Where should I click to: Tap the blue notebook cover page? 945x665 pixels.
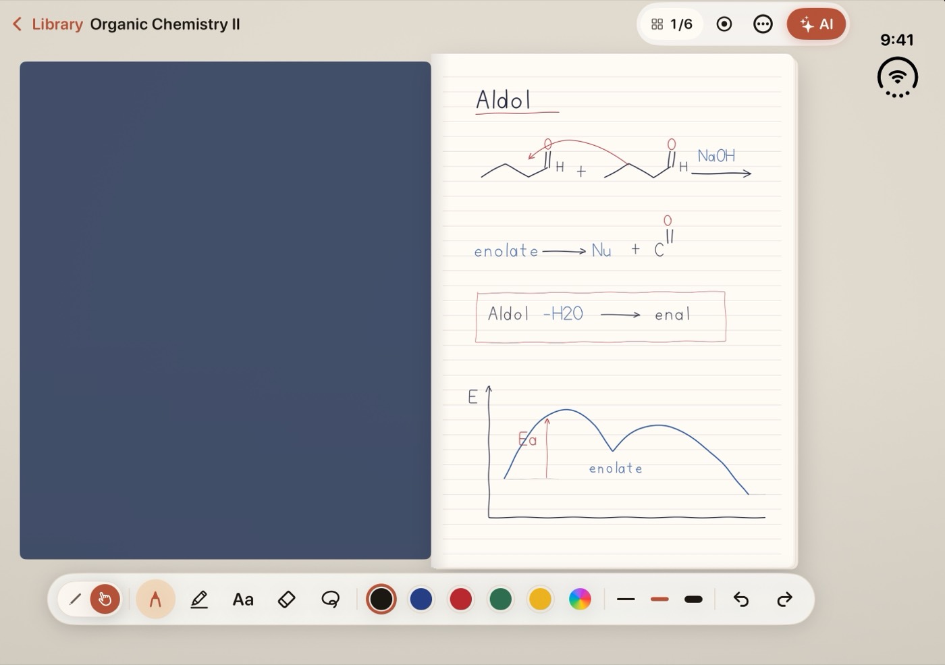click(225, 311)
